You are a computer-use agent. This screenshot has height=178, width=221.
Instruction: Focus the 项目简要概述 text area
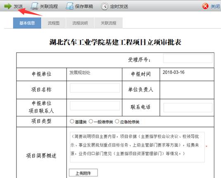point(137,147)
